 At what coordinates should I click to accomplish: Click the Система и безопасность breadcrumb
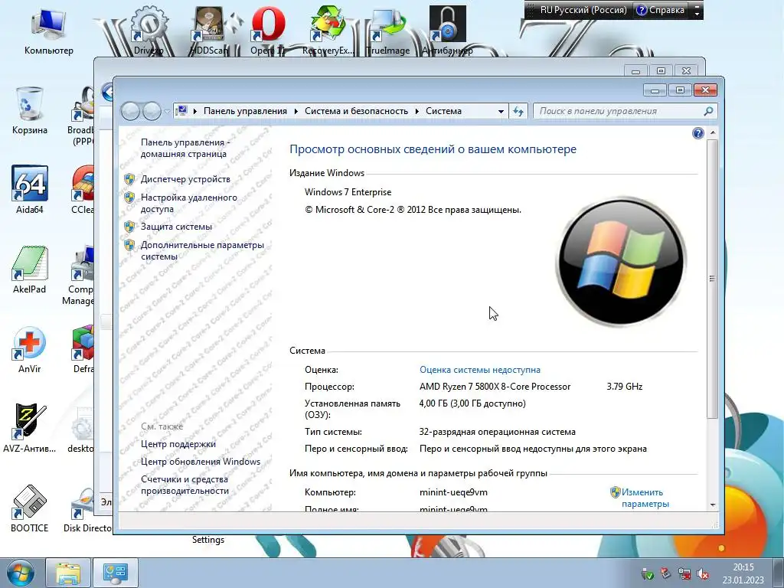pyautogui.click(x=357, y=111)
